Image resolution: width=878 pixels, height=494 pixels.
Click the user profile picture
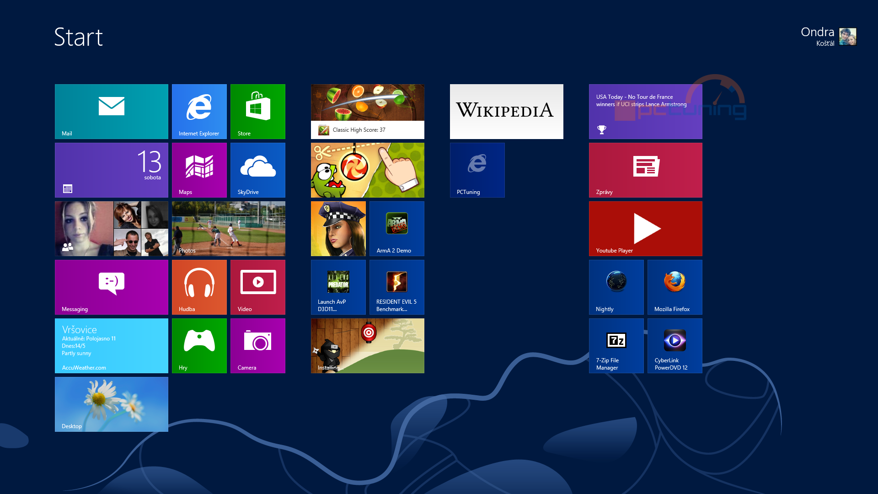[848, 37]
